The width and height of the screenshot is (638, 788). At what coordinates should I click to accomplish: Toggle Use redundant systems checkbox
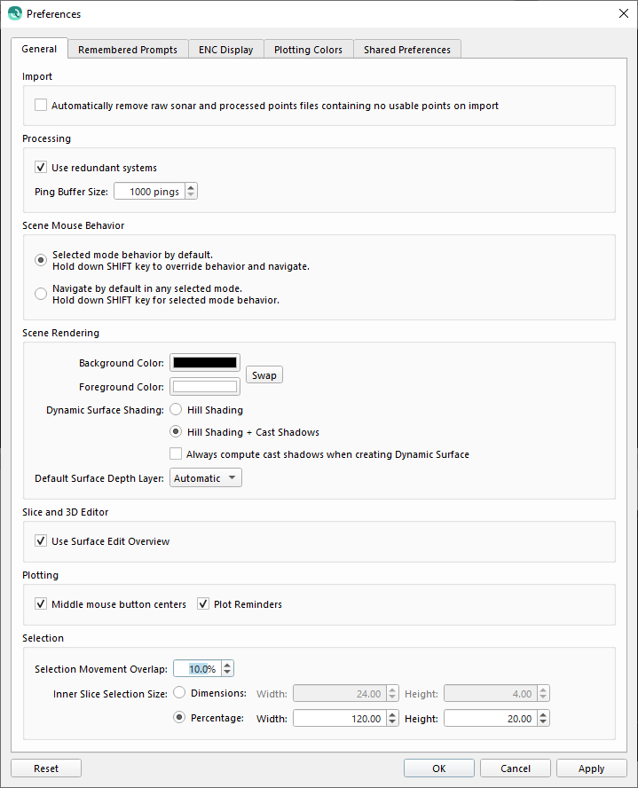(41, 167)
